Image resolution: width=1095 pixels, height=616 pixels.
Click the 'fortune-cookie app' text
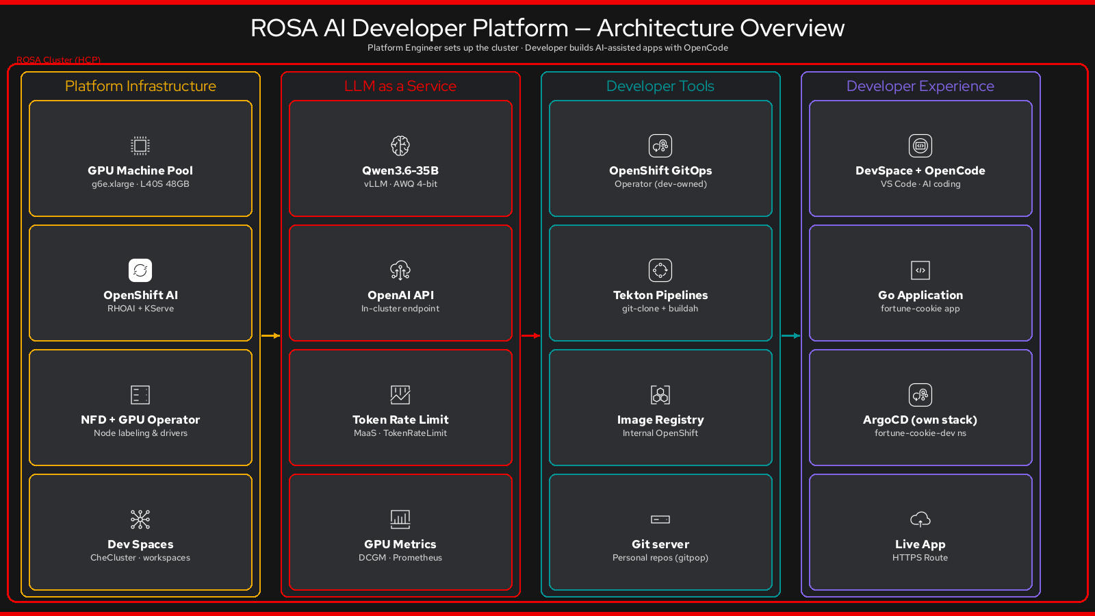click(920, 309)
